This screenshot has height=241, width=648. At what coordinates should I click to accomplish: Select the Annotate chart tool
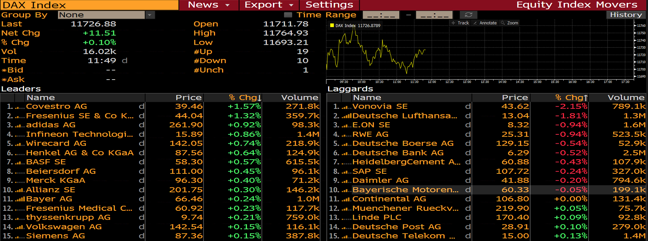(485, 23)
